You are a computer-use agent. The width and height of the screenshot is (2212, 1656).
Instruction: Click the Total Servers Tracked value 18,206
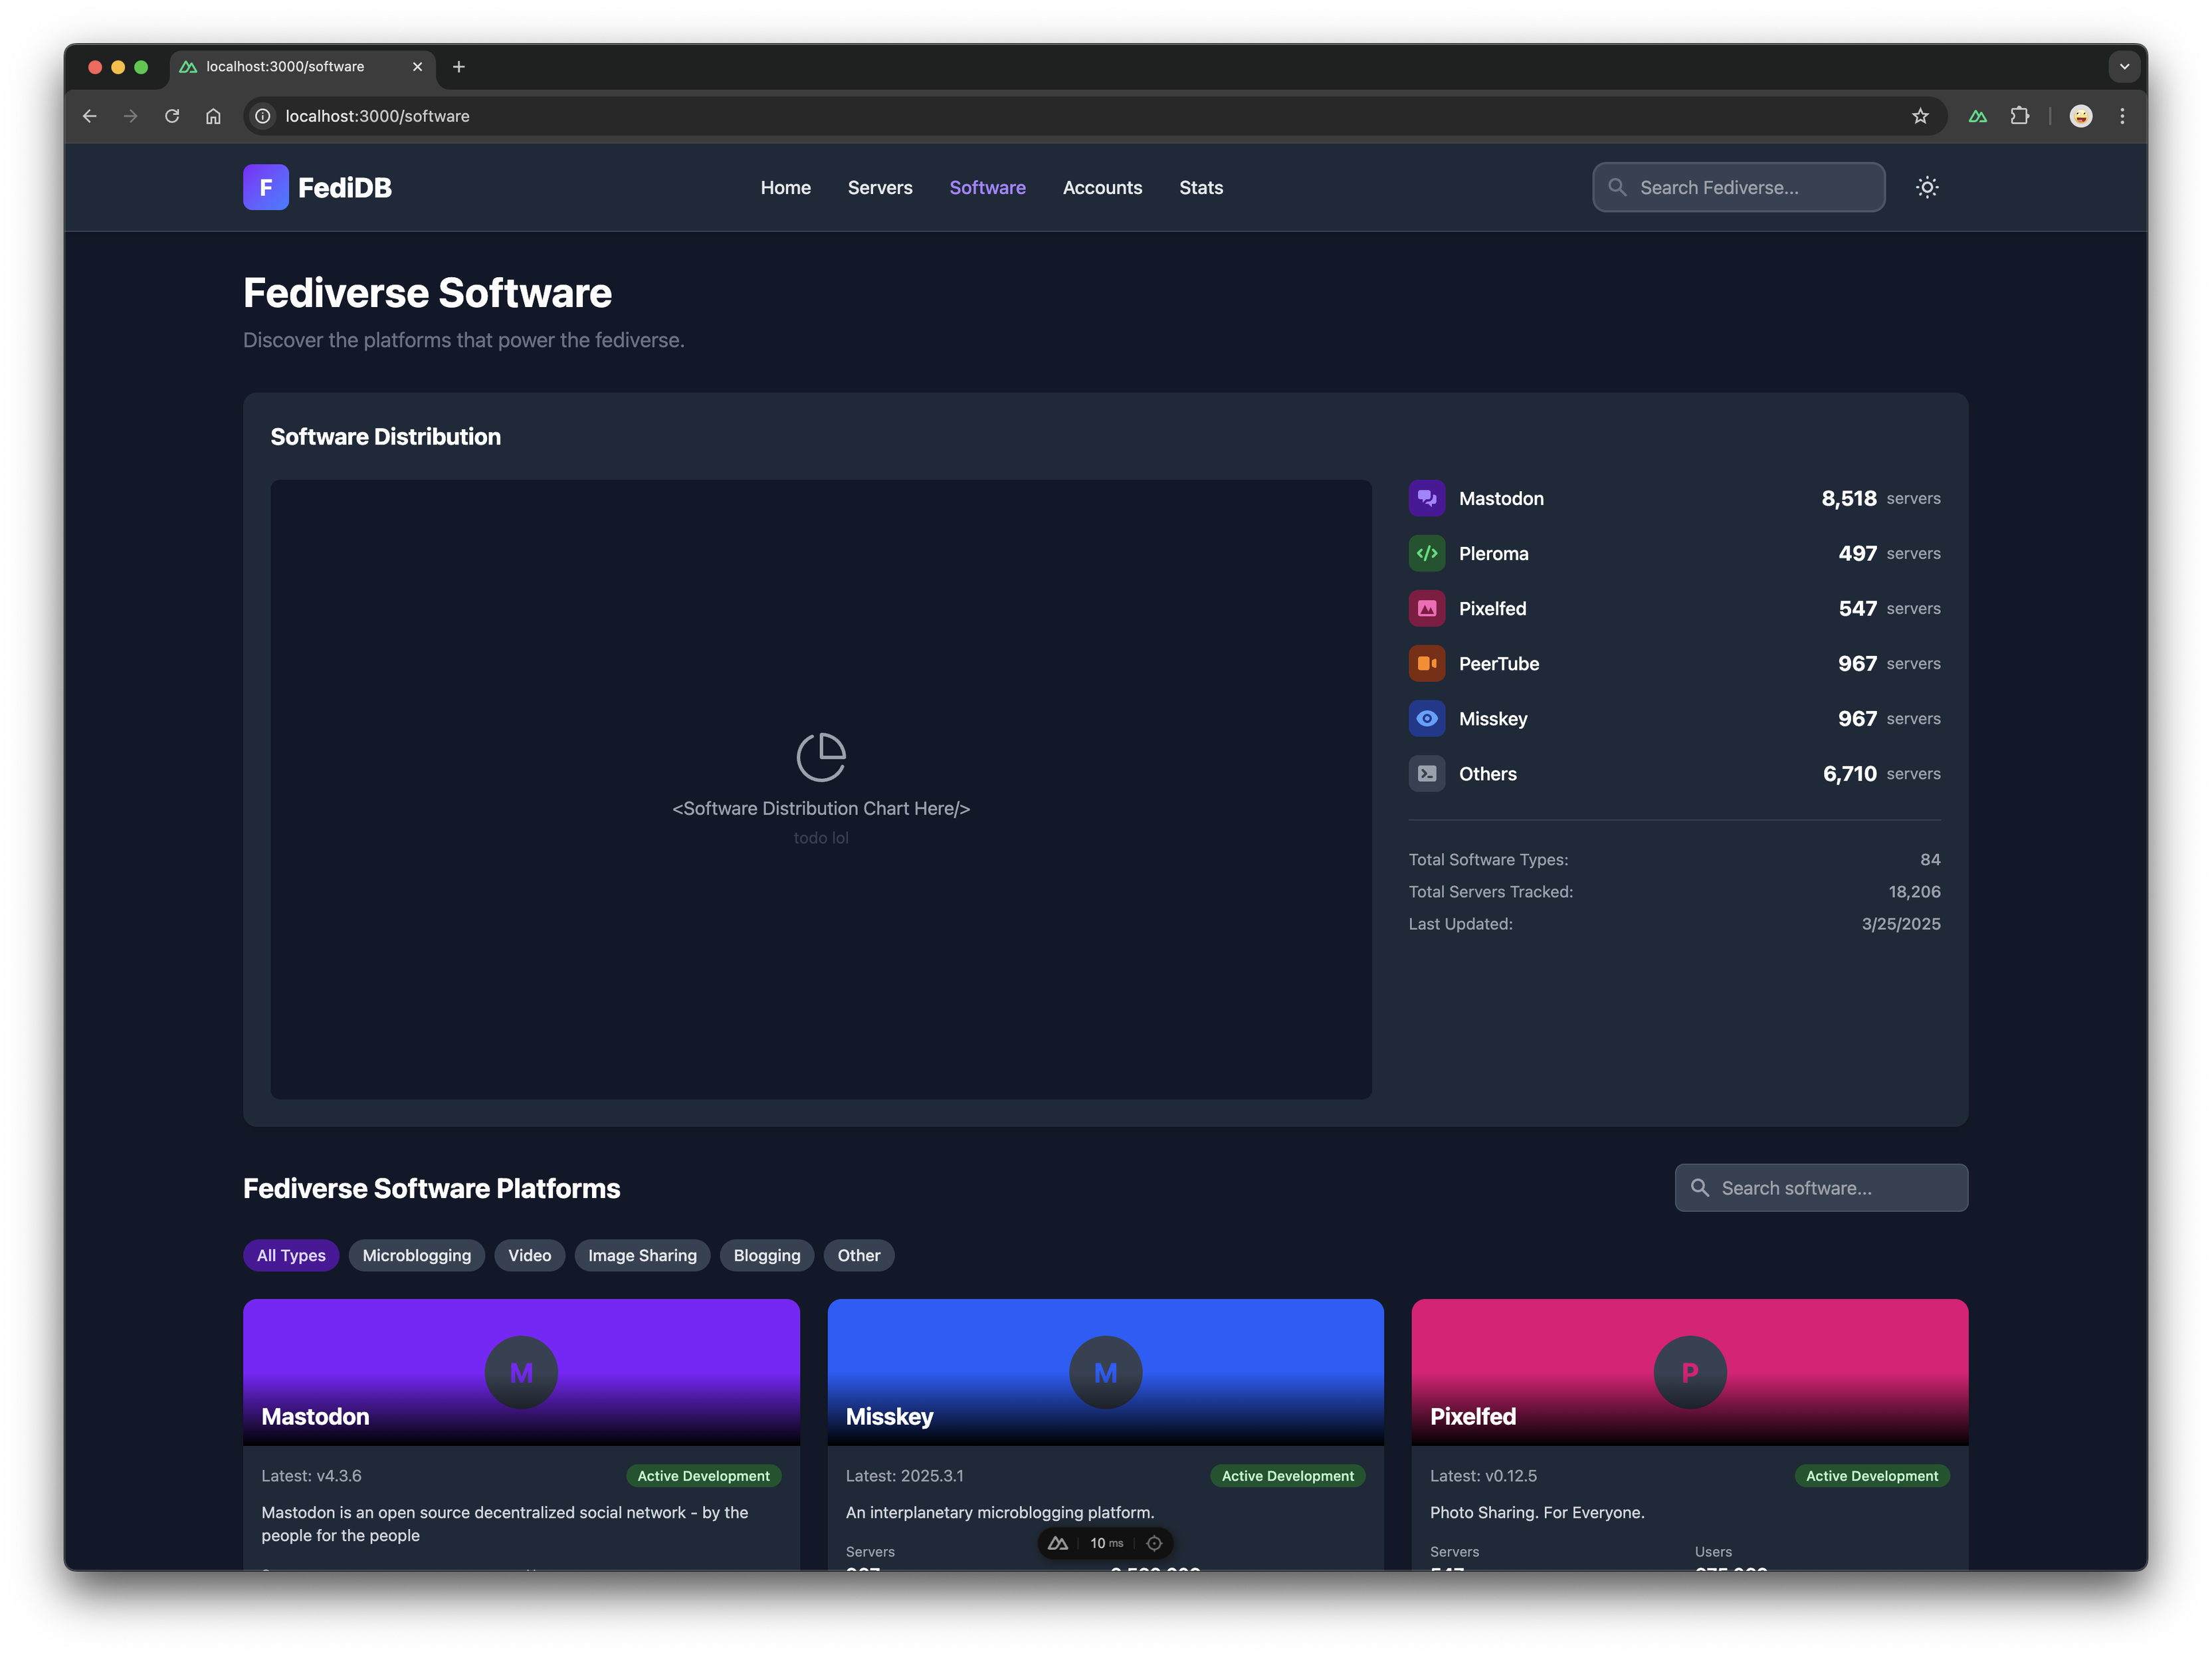click(1914, 891)
